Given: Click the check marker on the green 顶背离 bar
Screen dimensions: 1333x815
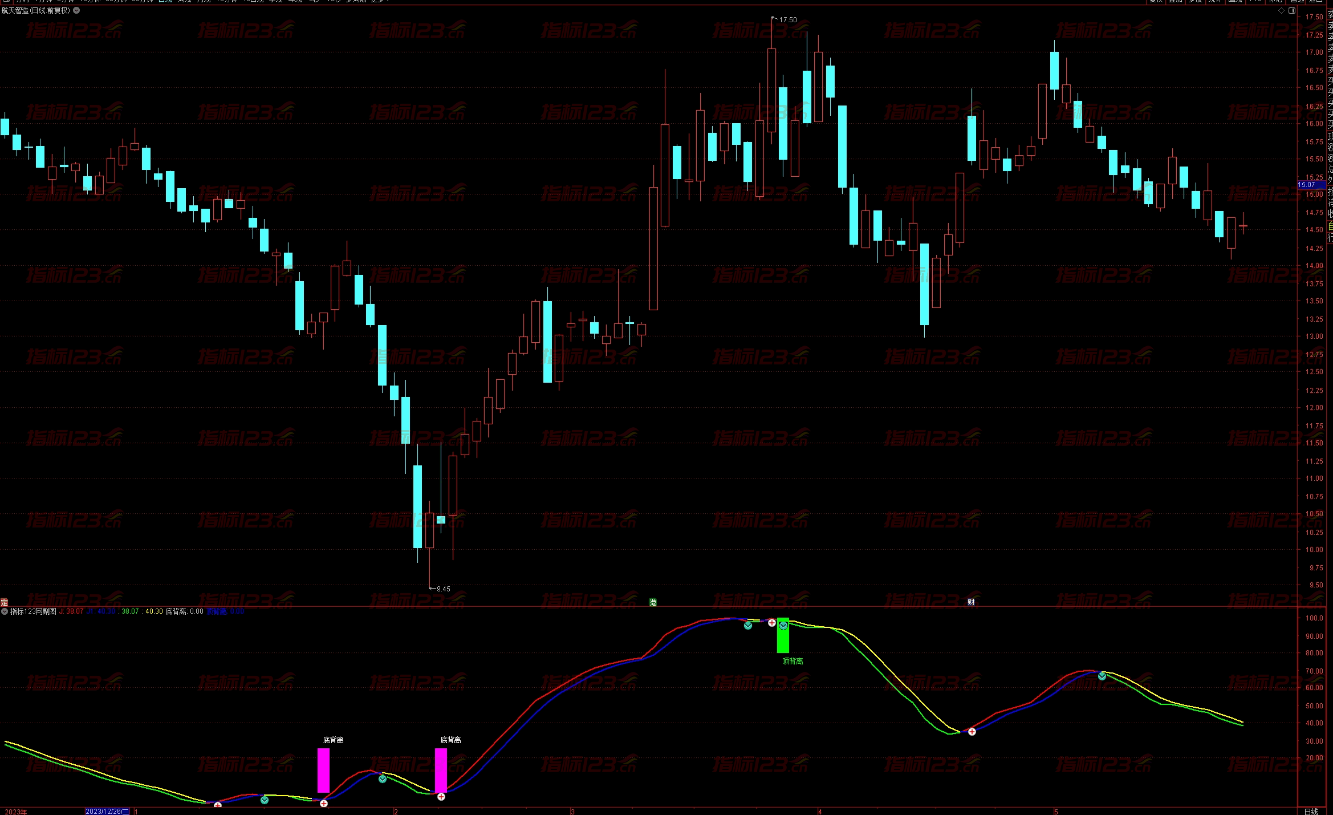Looking at the screenshot, I should 783,626.
